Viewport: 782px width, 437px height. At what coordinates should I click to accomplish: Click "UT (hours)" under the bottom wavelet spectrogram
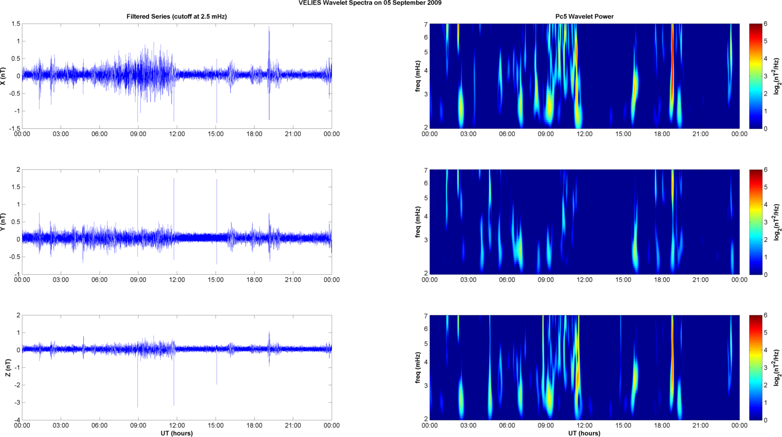click(584, 433)
